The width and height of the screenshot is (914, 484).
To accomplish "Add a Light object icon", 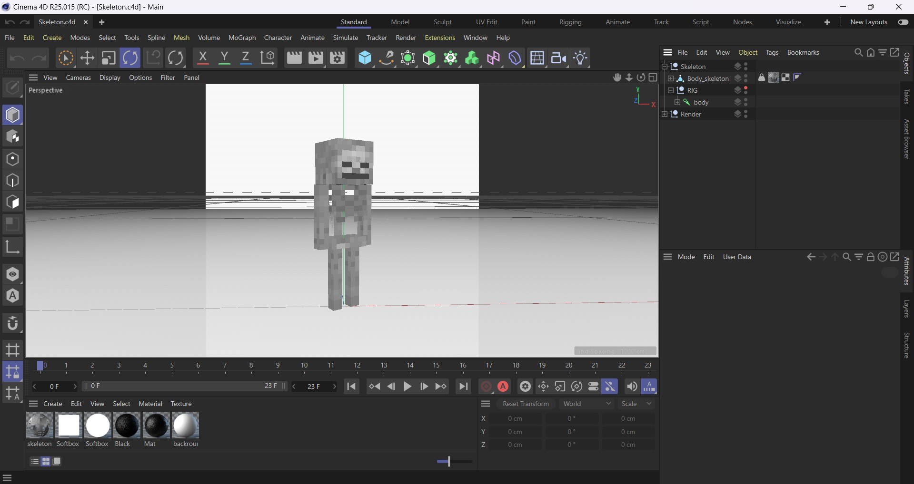I will click(581, 58).
